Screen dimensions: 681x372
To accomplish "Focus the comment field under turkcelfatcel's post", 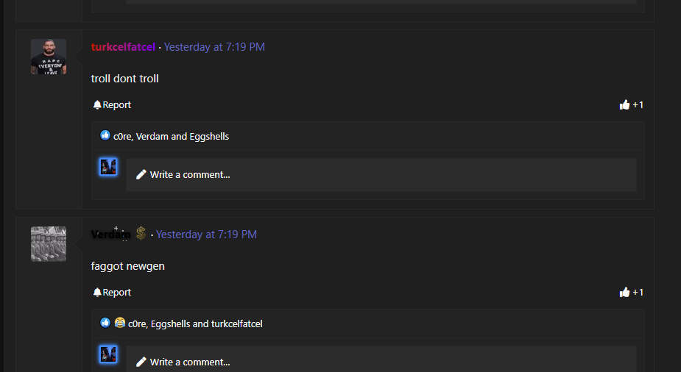I will [x=381, y=175].
